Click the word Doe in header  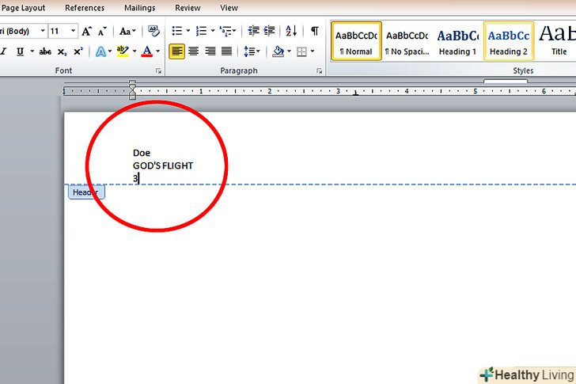tap(142, 153)
